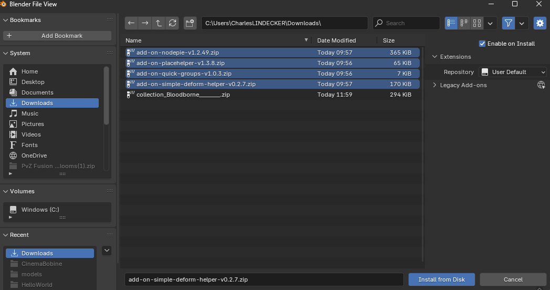The image size is (550, 290).
Task: Open the Recent list dropdown arrow
Action: tap(107, 251)
